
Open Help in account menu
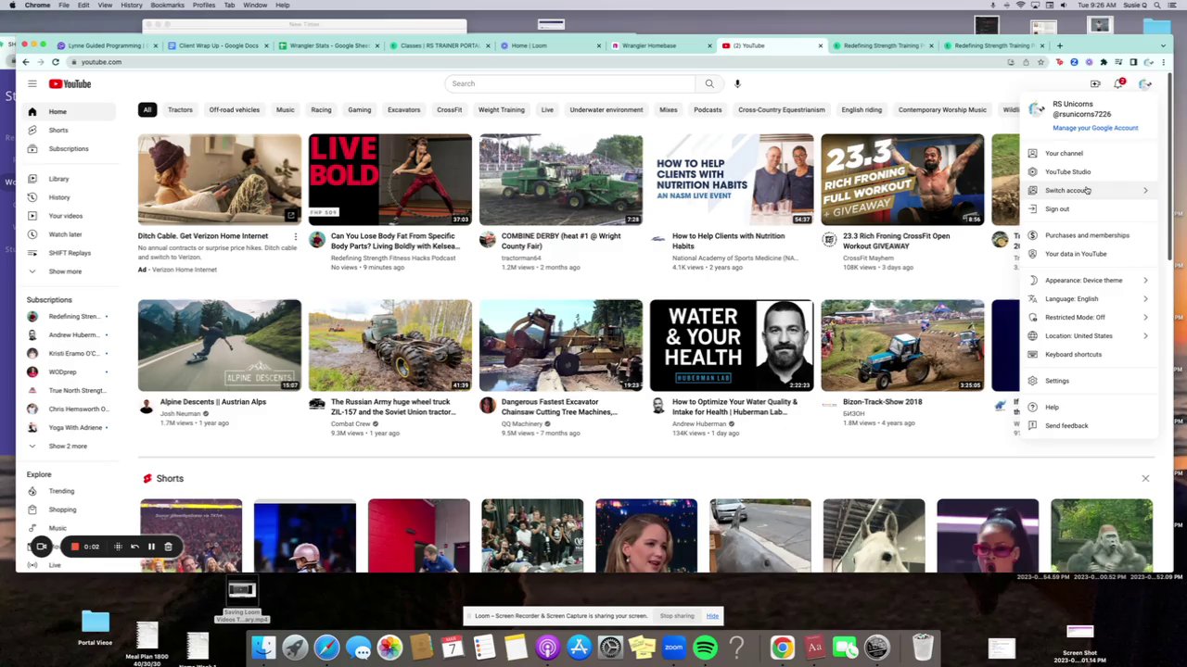(x=1090, y=407)
